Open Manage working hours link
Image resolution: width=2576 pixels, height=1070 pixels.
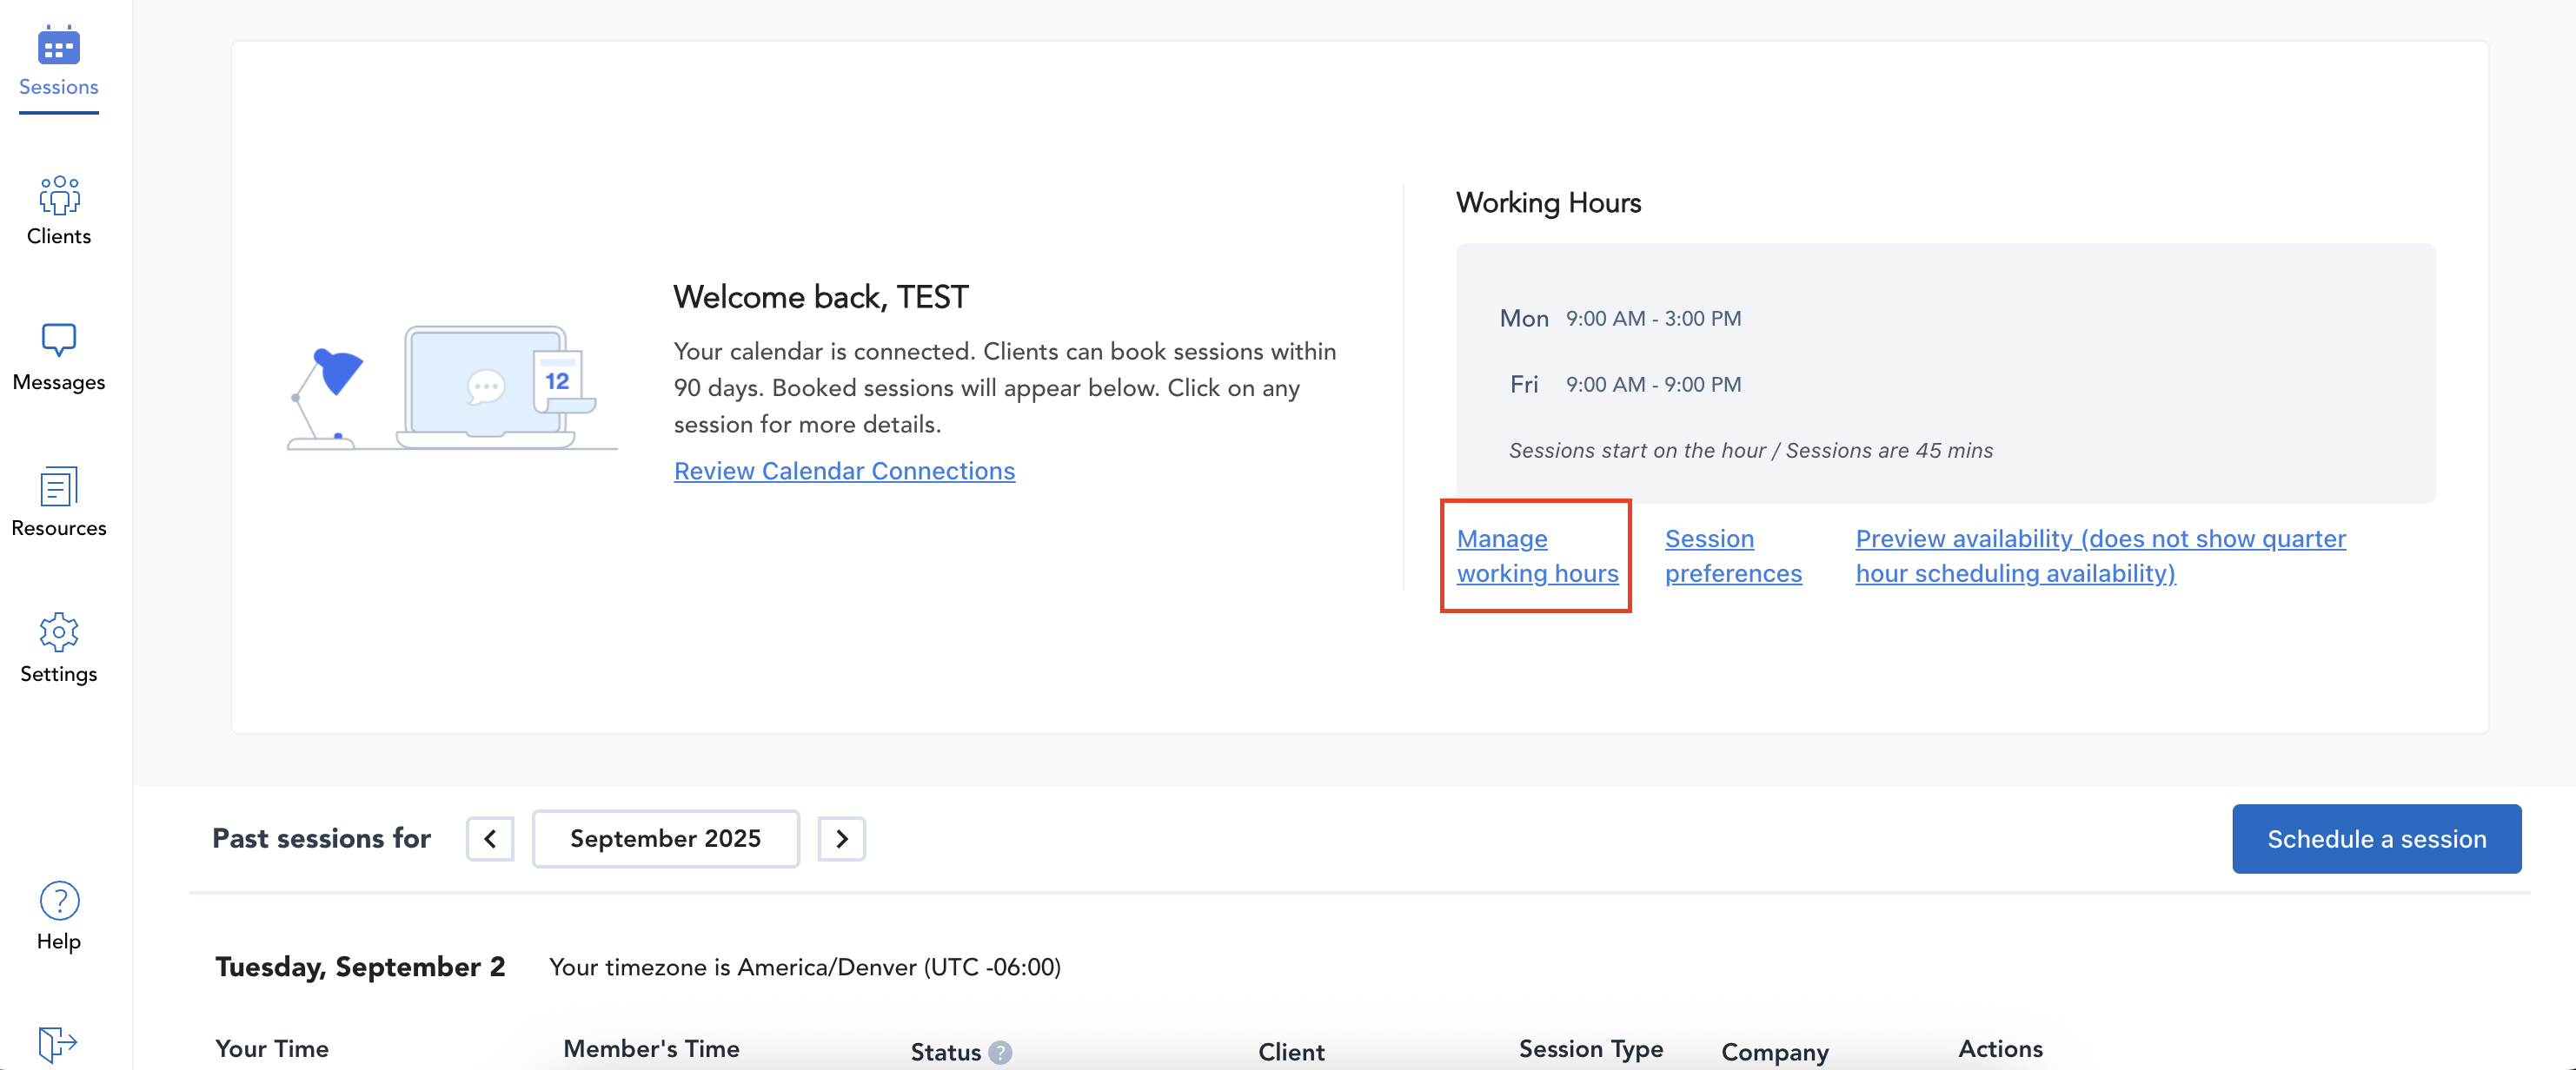tap(1536, 556)
